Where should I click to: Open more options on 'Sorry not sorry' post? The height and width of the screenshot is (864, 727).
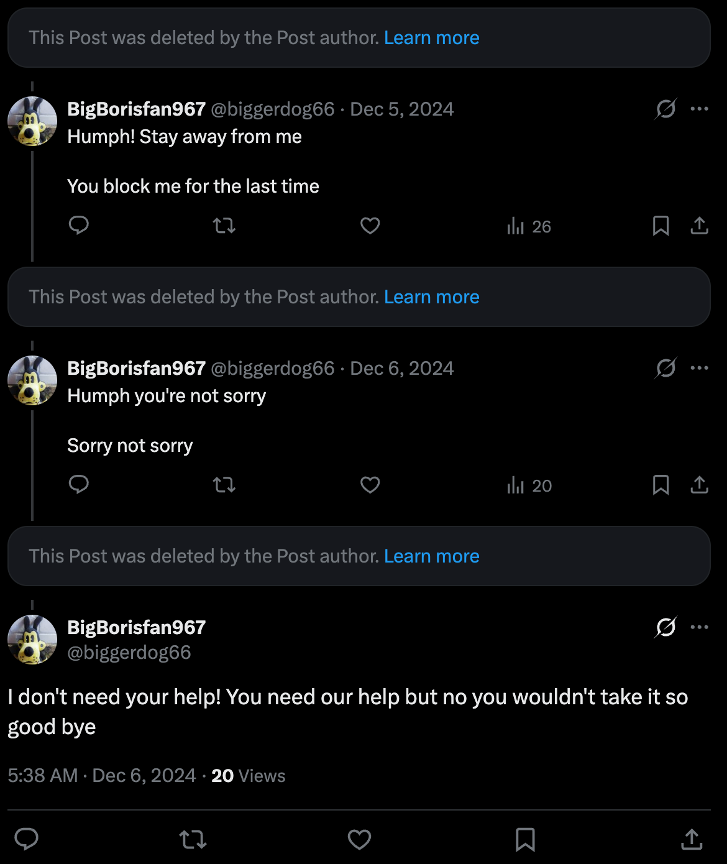click(700, 368)
